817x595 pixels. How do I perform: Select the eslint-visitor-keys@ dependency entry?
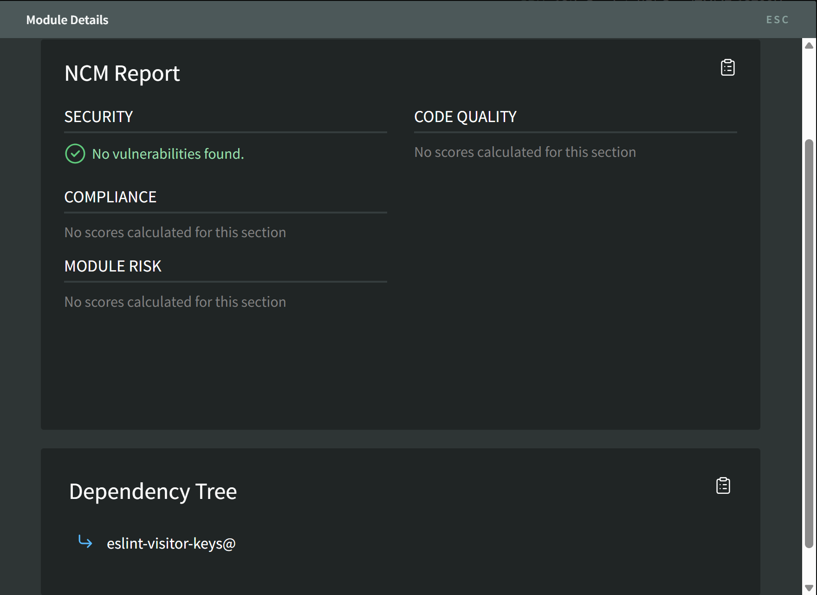pos(171,543)
